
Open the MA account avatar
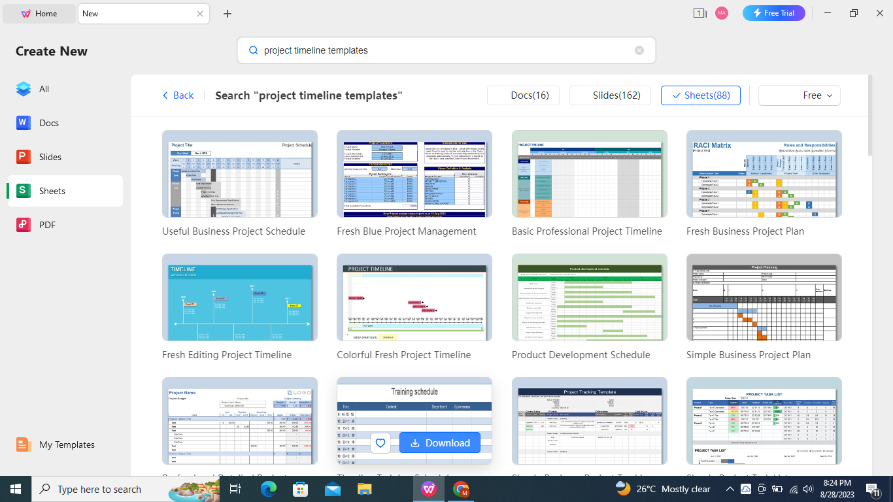click(722, 13)
